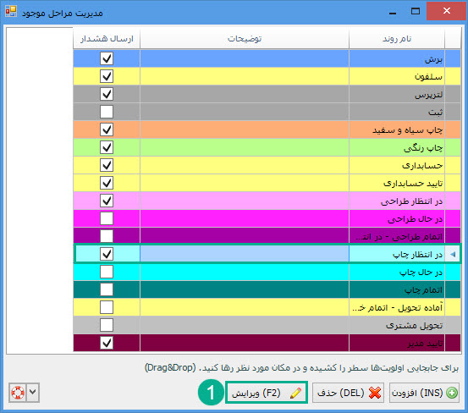Click the row selector arrow of در انتظار چاپ
This screenshot has width=468, height=413.
[453, 254]
